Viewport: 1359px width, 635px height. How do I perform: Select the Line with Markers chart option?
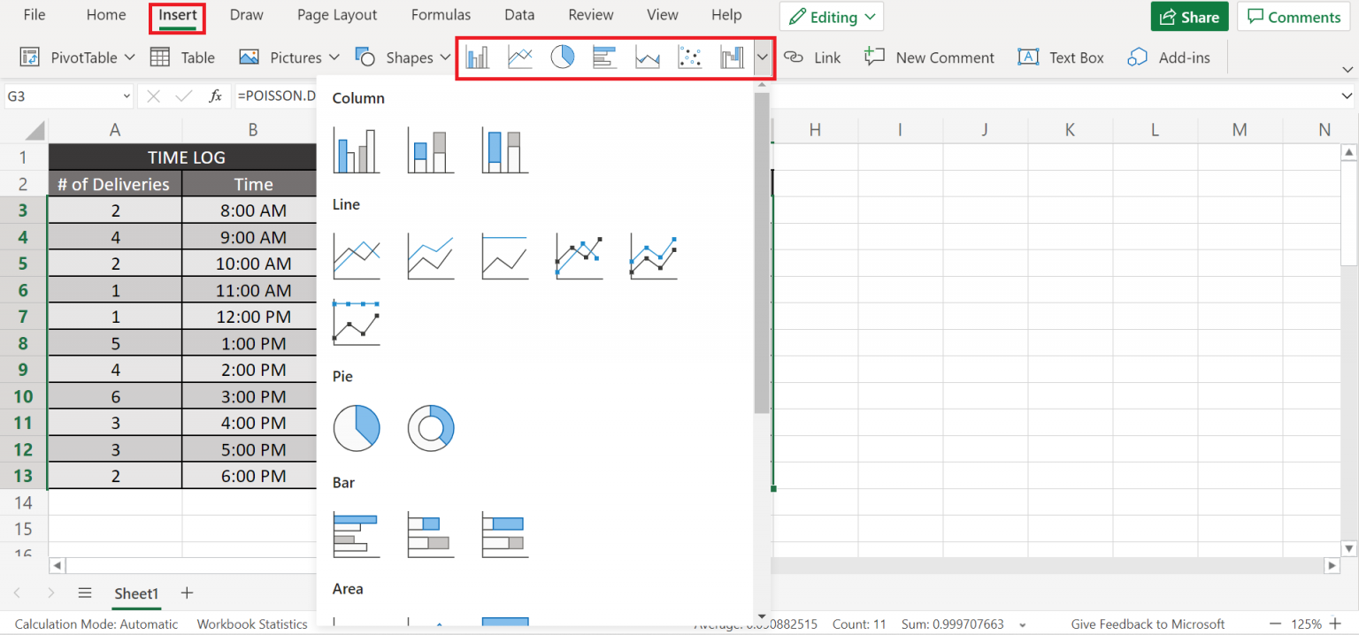click(579, 256)
